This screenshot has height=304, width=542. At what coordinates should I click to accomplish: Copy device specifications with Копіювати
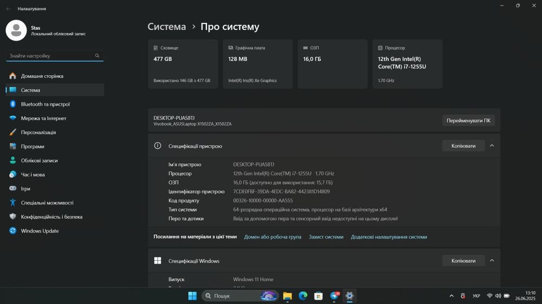click(x=463, y=146)
